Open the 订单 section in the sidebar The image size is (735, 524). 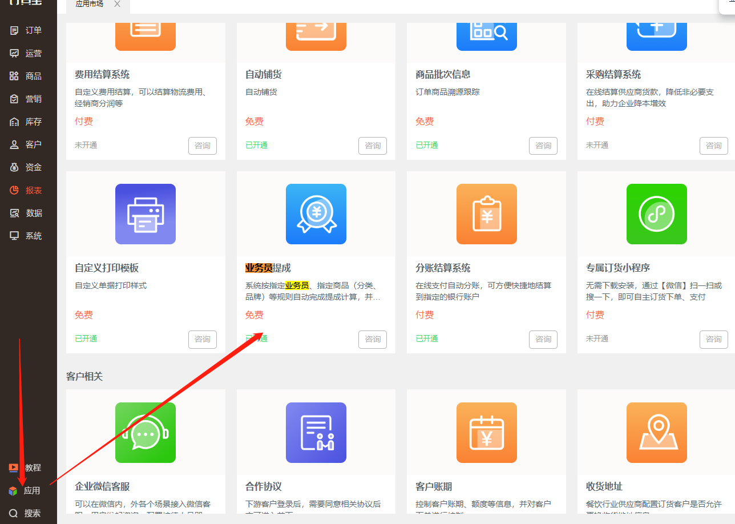(x=26, y=30)
